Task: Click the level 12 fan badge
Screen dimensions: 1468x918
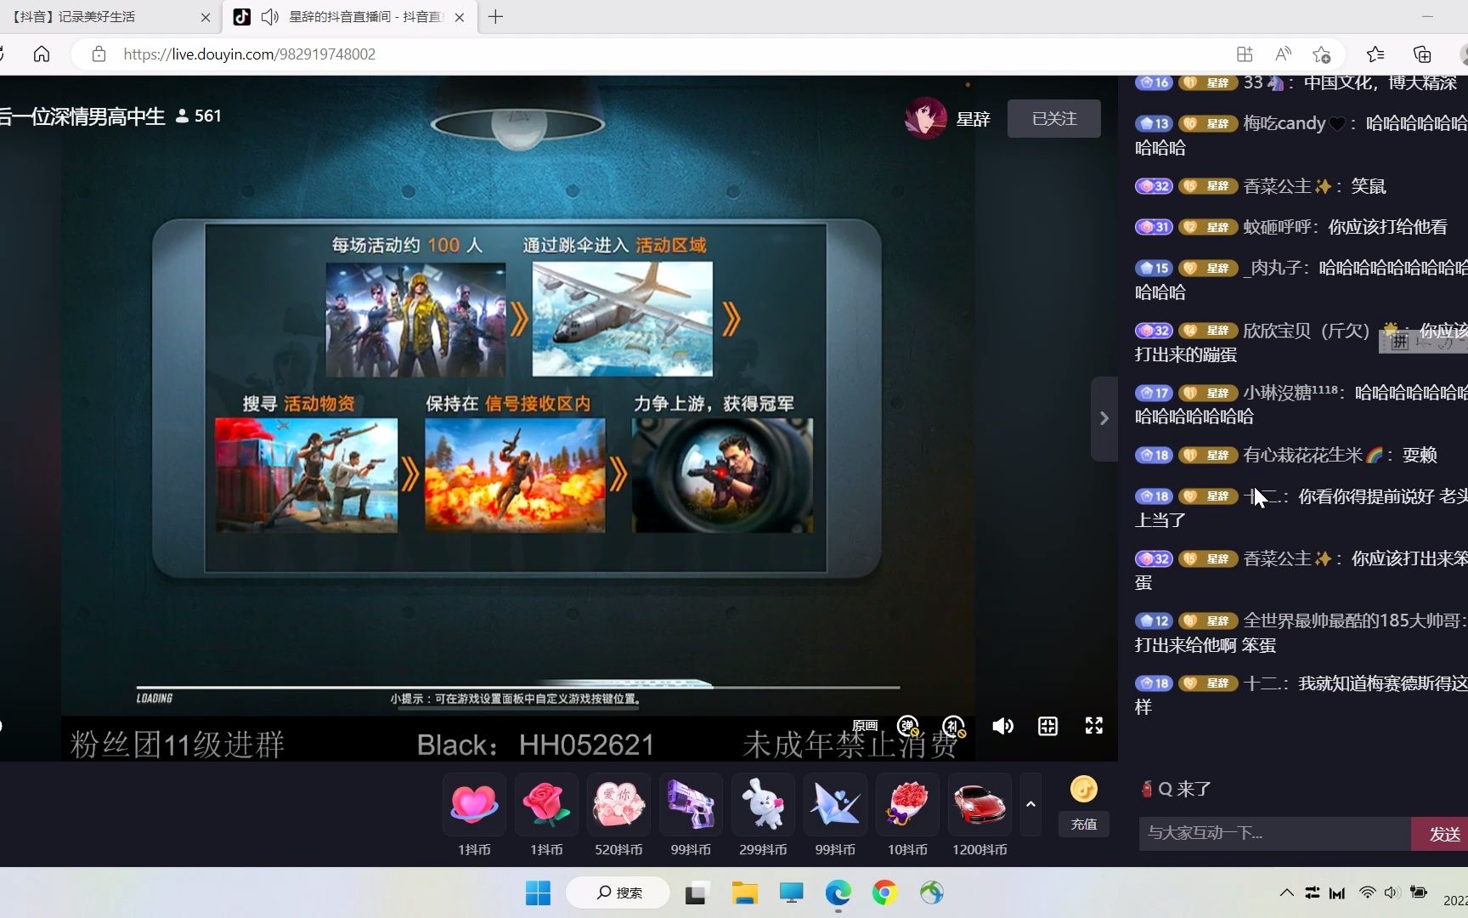Action: point(1154,621)
